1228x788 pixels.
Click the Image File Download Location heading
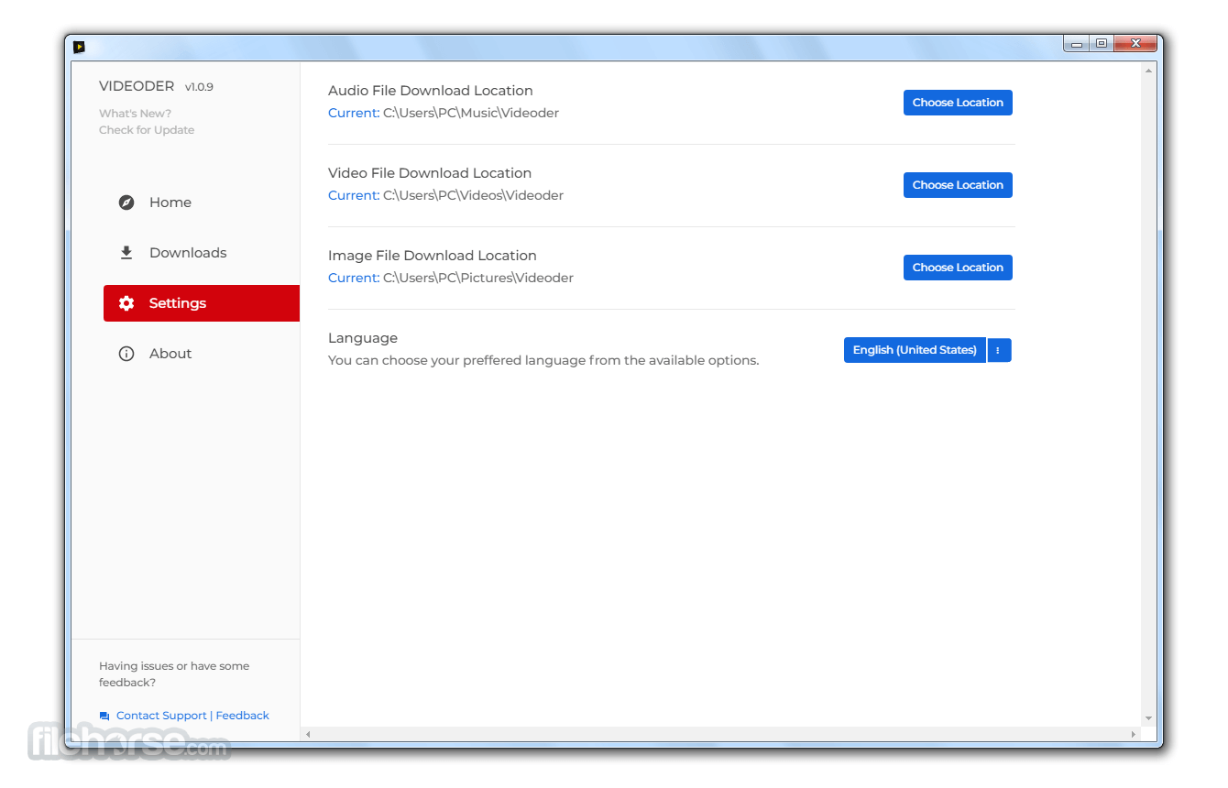(433, 256)
